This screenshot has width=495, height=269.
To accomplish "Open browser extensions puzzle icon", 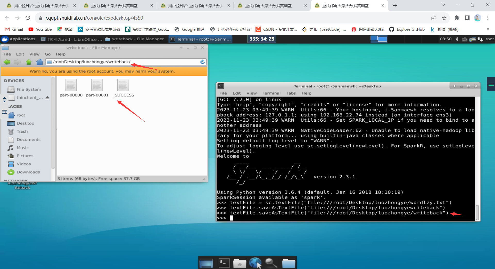I will (x=457, y=18).
